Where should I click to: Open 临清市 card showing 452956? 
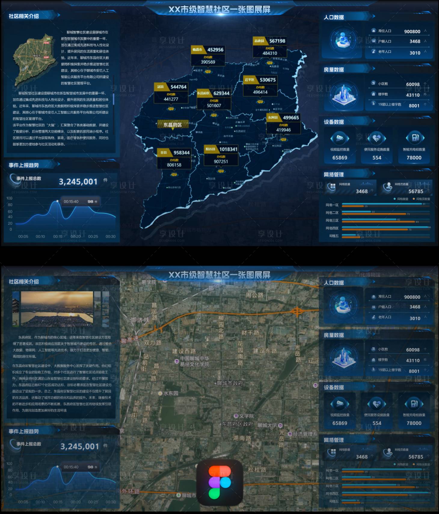click(208, 56)
